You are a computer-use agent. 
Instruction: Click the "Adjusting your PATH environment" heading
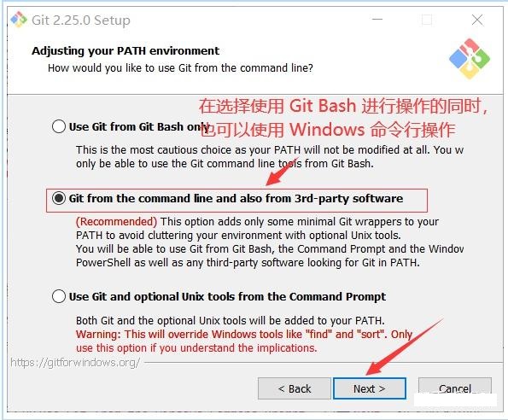click(x=126, y=51)
